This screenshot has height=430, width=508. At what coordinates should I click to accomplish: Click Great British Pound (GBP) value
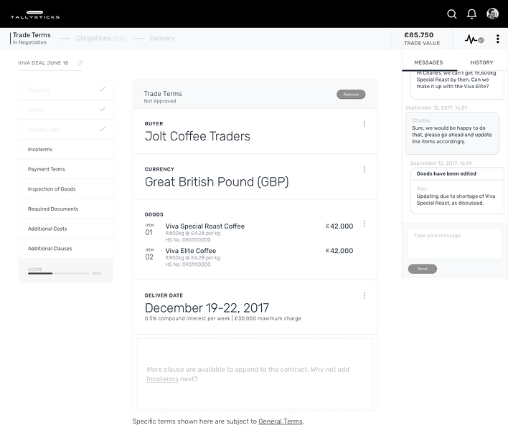(x=217, y=182)
